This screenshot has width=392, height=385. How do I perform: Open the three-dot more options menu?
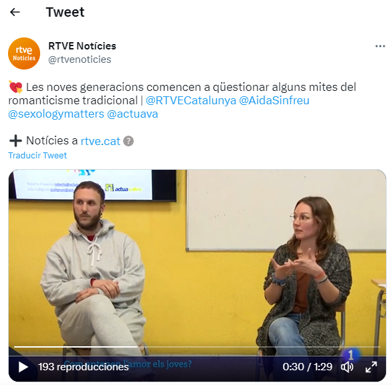pos(380,46)
